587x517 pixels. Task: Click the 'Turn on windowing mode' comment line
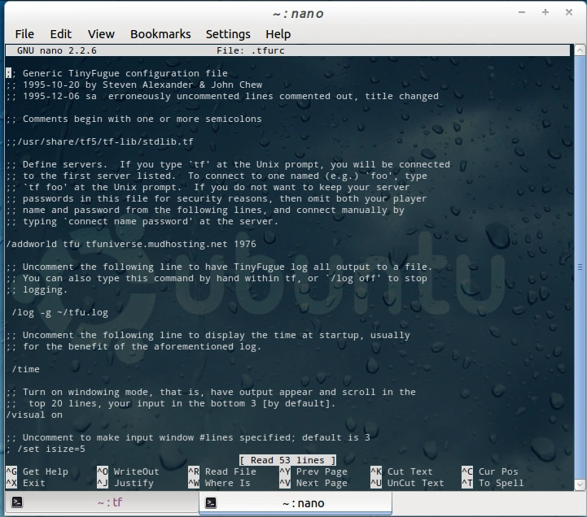(211, 392)
